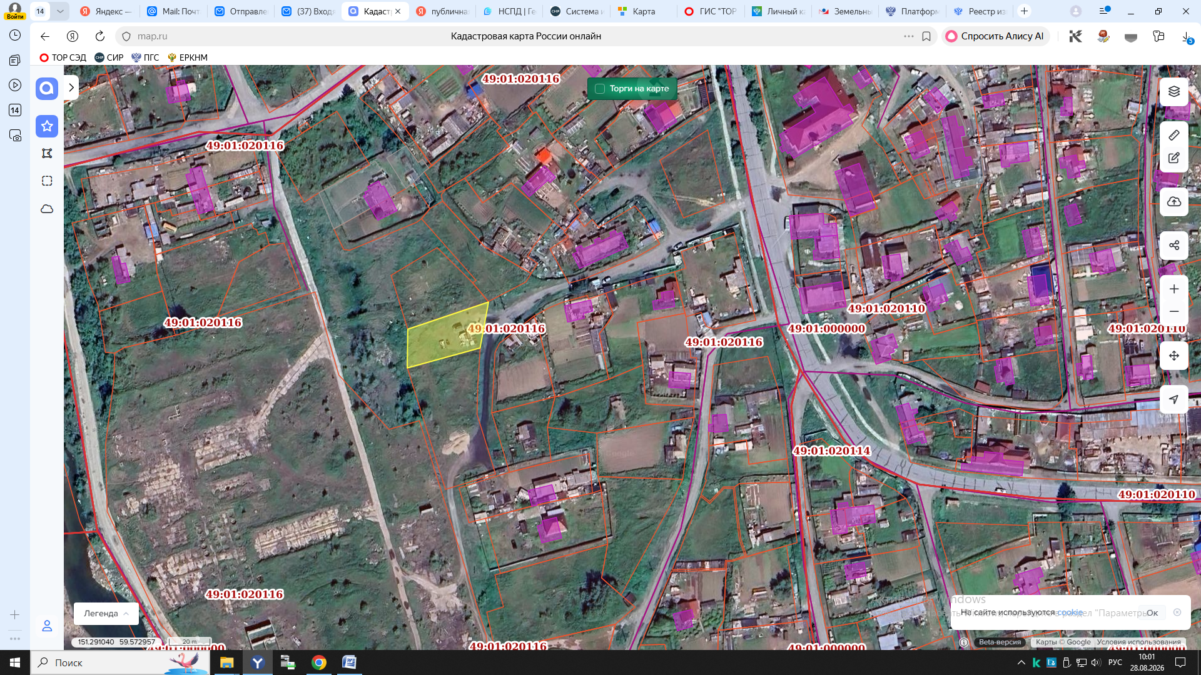Open the map layers panel
This screenshot has width=1201, height=675.
(1174, 91)
